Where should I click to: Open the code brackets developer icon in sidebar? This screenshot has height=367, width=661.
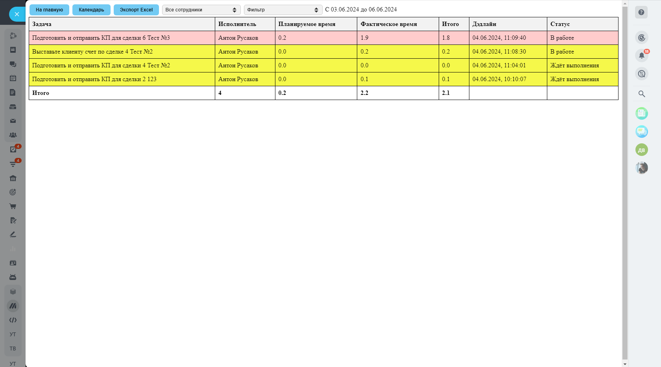[13, 320]
